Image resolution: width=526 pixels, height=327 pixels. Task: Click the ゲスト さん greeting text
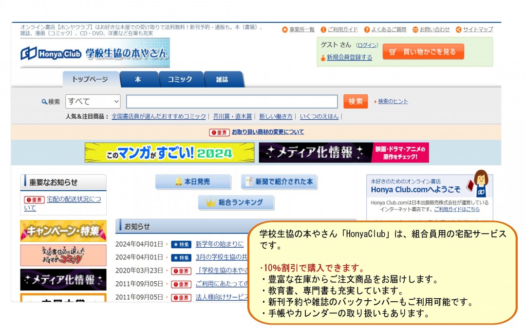[336, 45]
